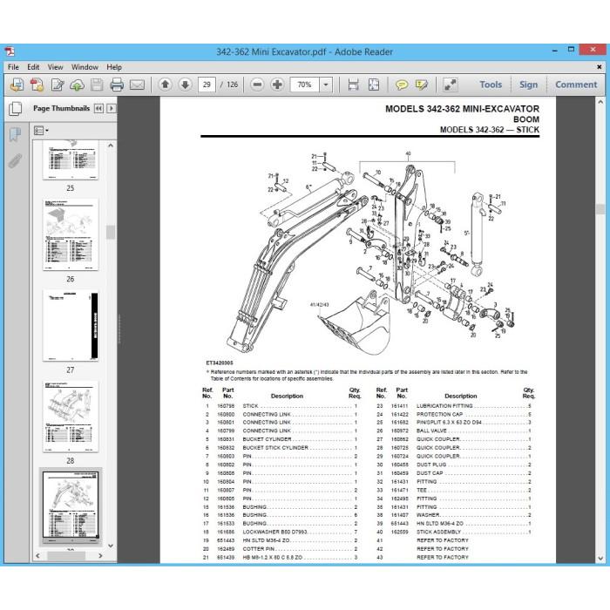Open the Comment pane
Viewport: 610px width, 610px height.
click(576, 85)
